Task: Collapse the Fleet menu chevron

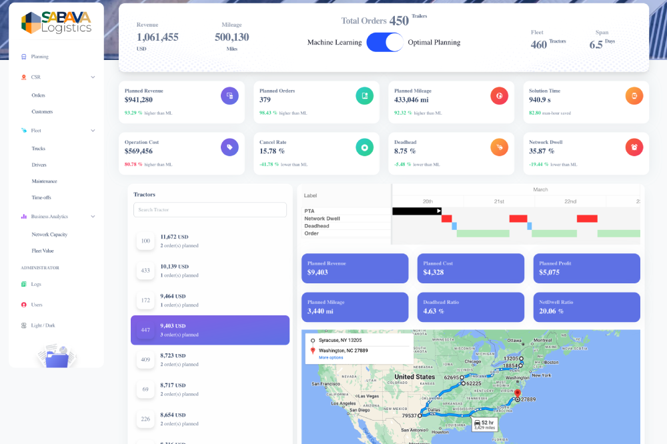Action: [93, 131]
